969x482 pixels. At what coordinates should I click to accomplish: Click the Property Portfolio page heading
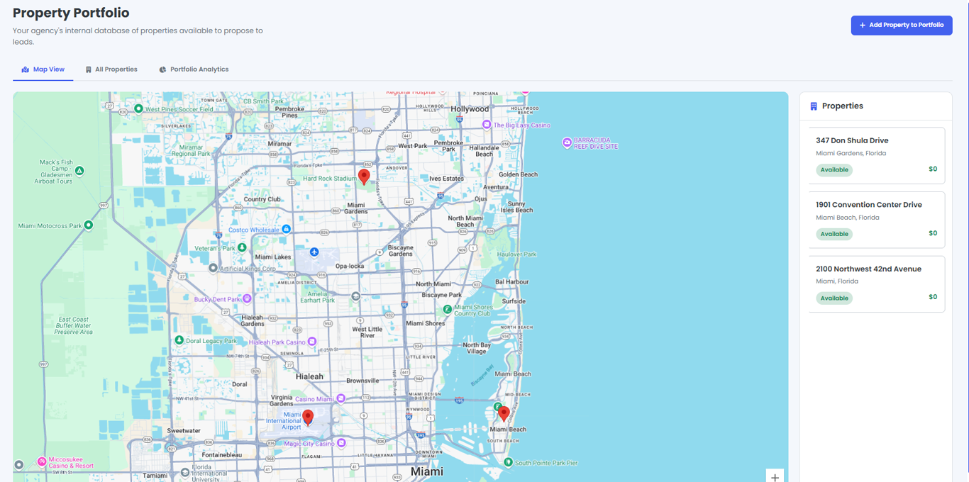71,13
